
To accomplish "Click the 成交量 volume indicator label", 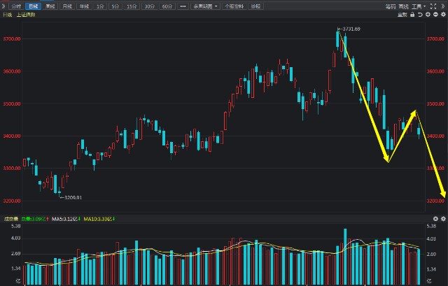I will (11, 219).
